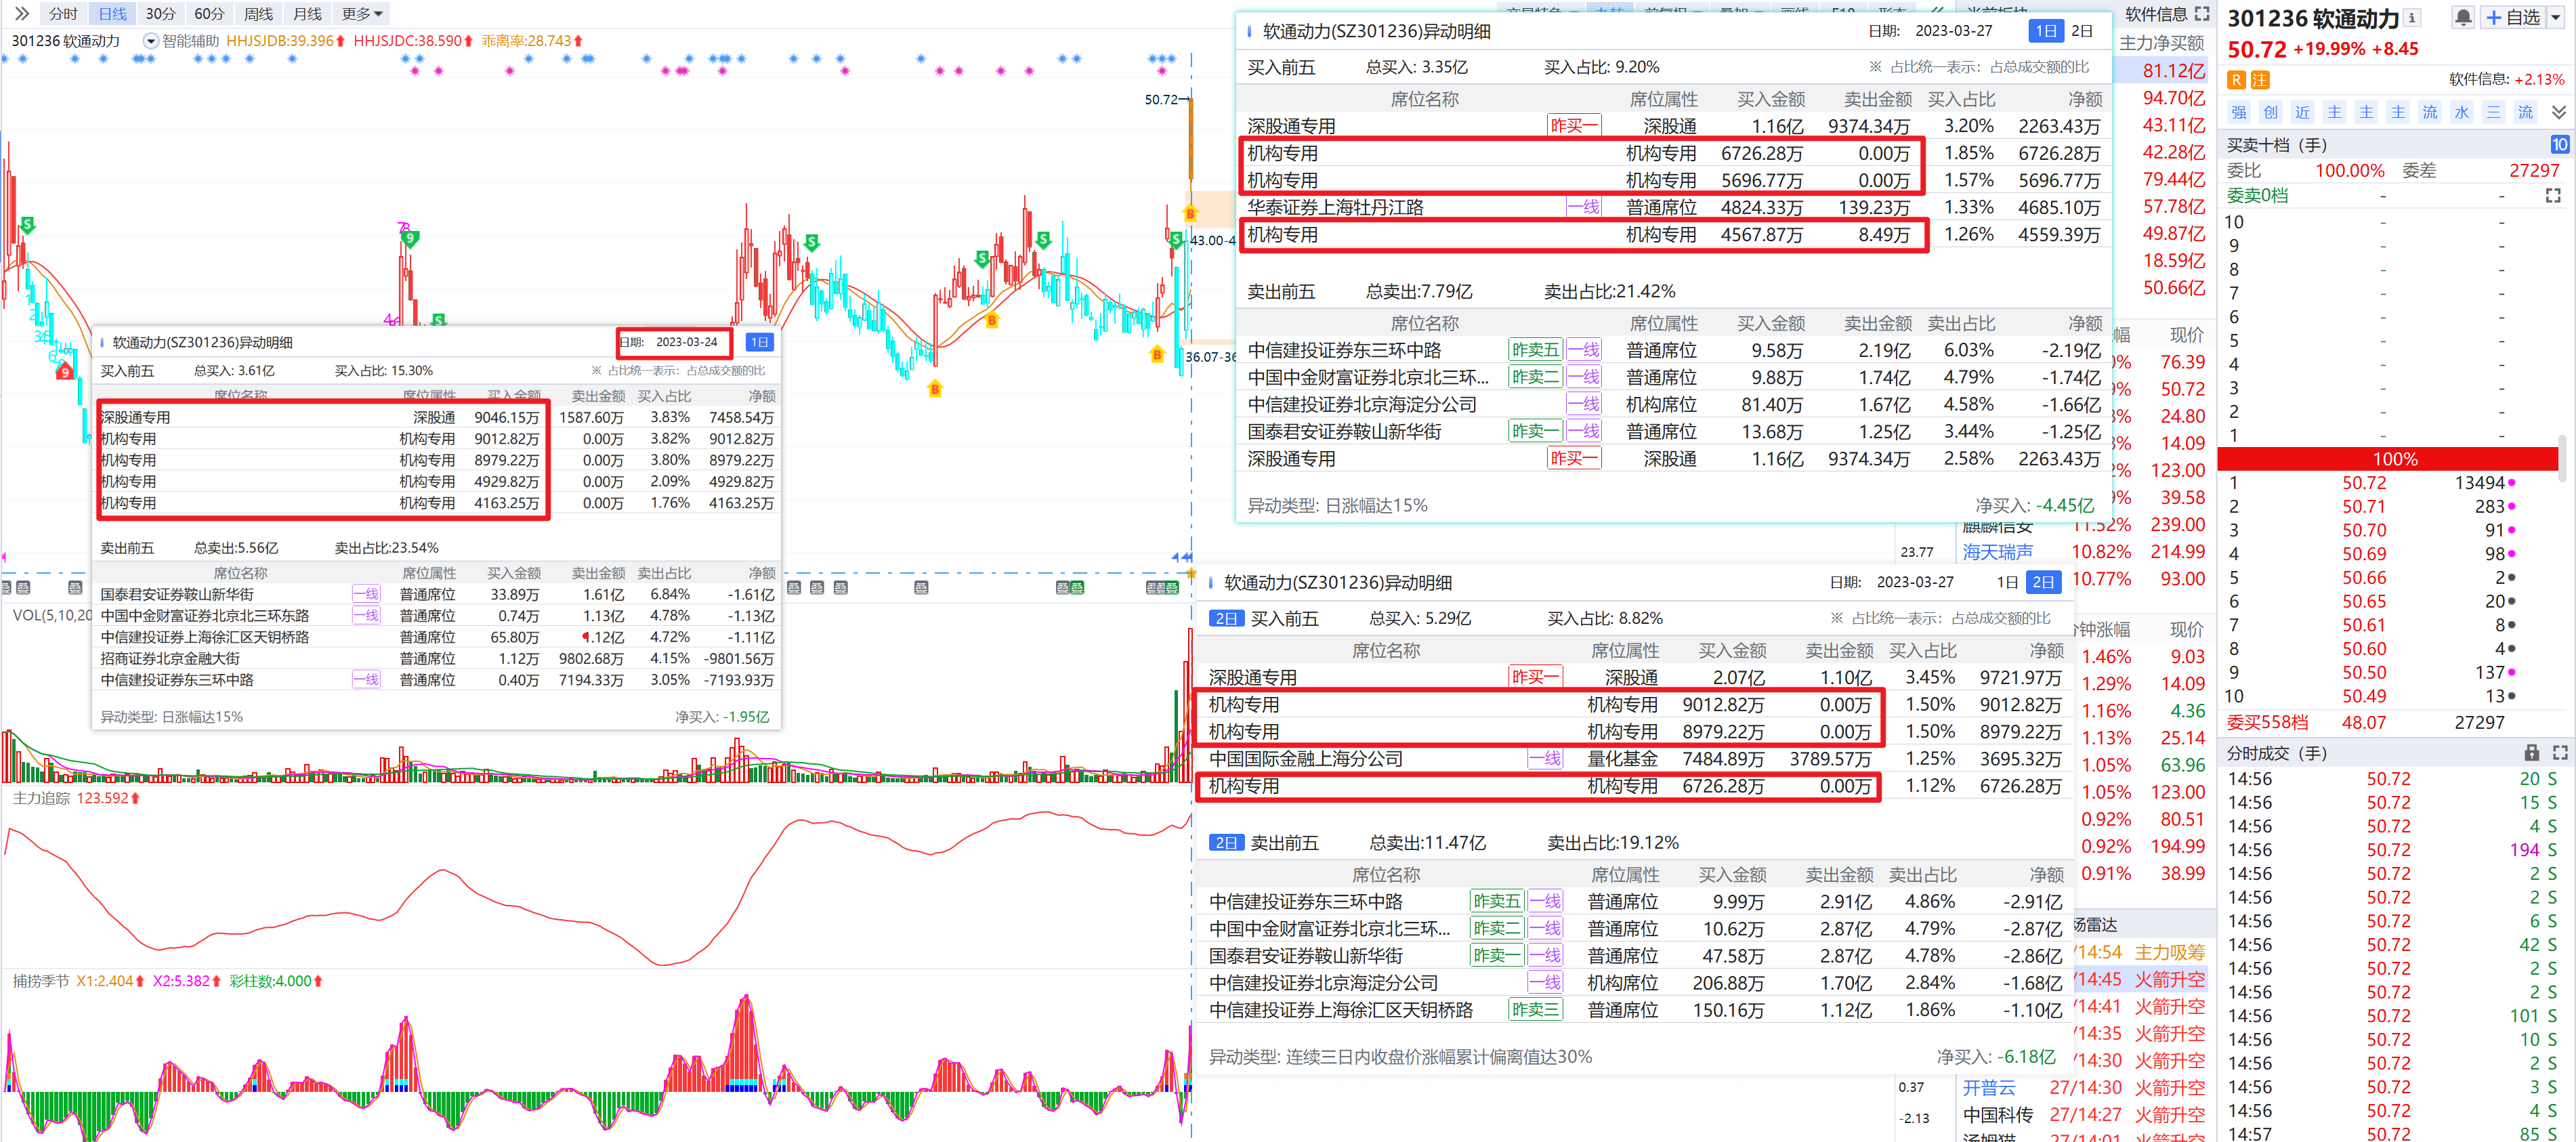
Task: Click the orange R badge
Action: (x=2236, y=80)
